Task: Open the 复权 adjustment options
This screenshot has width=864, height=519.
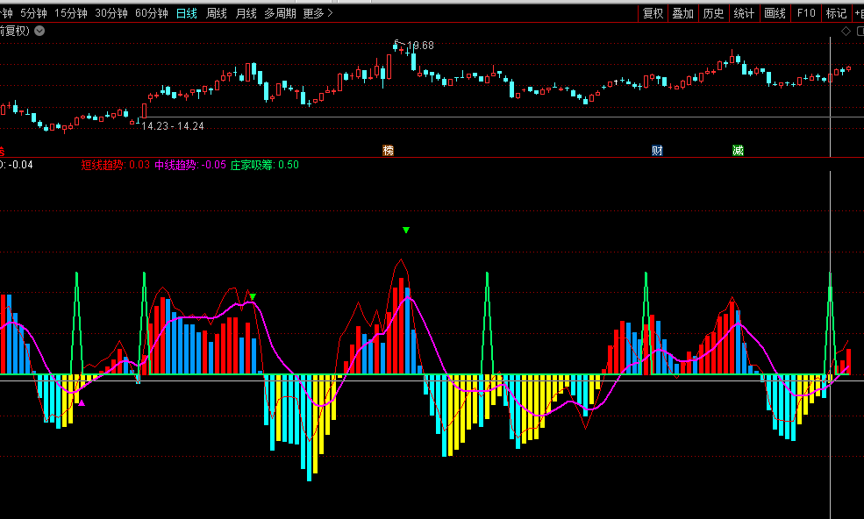Action: 653,13
